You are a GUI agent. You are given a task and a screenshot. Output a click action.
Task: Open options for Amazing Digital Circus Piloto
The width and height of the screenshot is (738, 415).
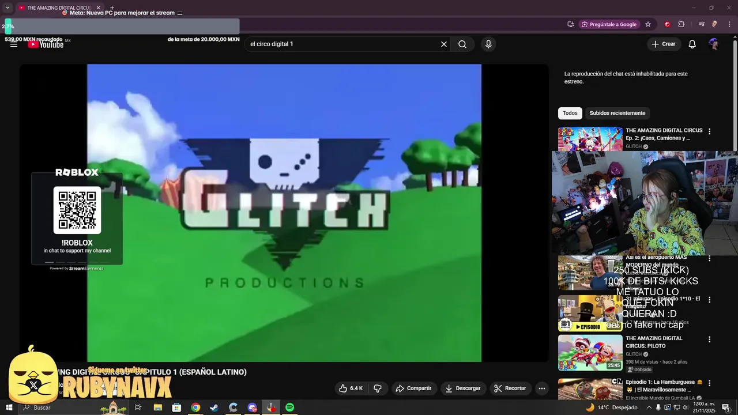click(709, 339)
